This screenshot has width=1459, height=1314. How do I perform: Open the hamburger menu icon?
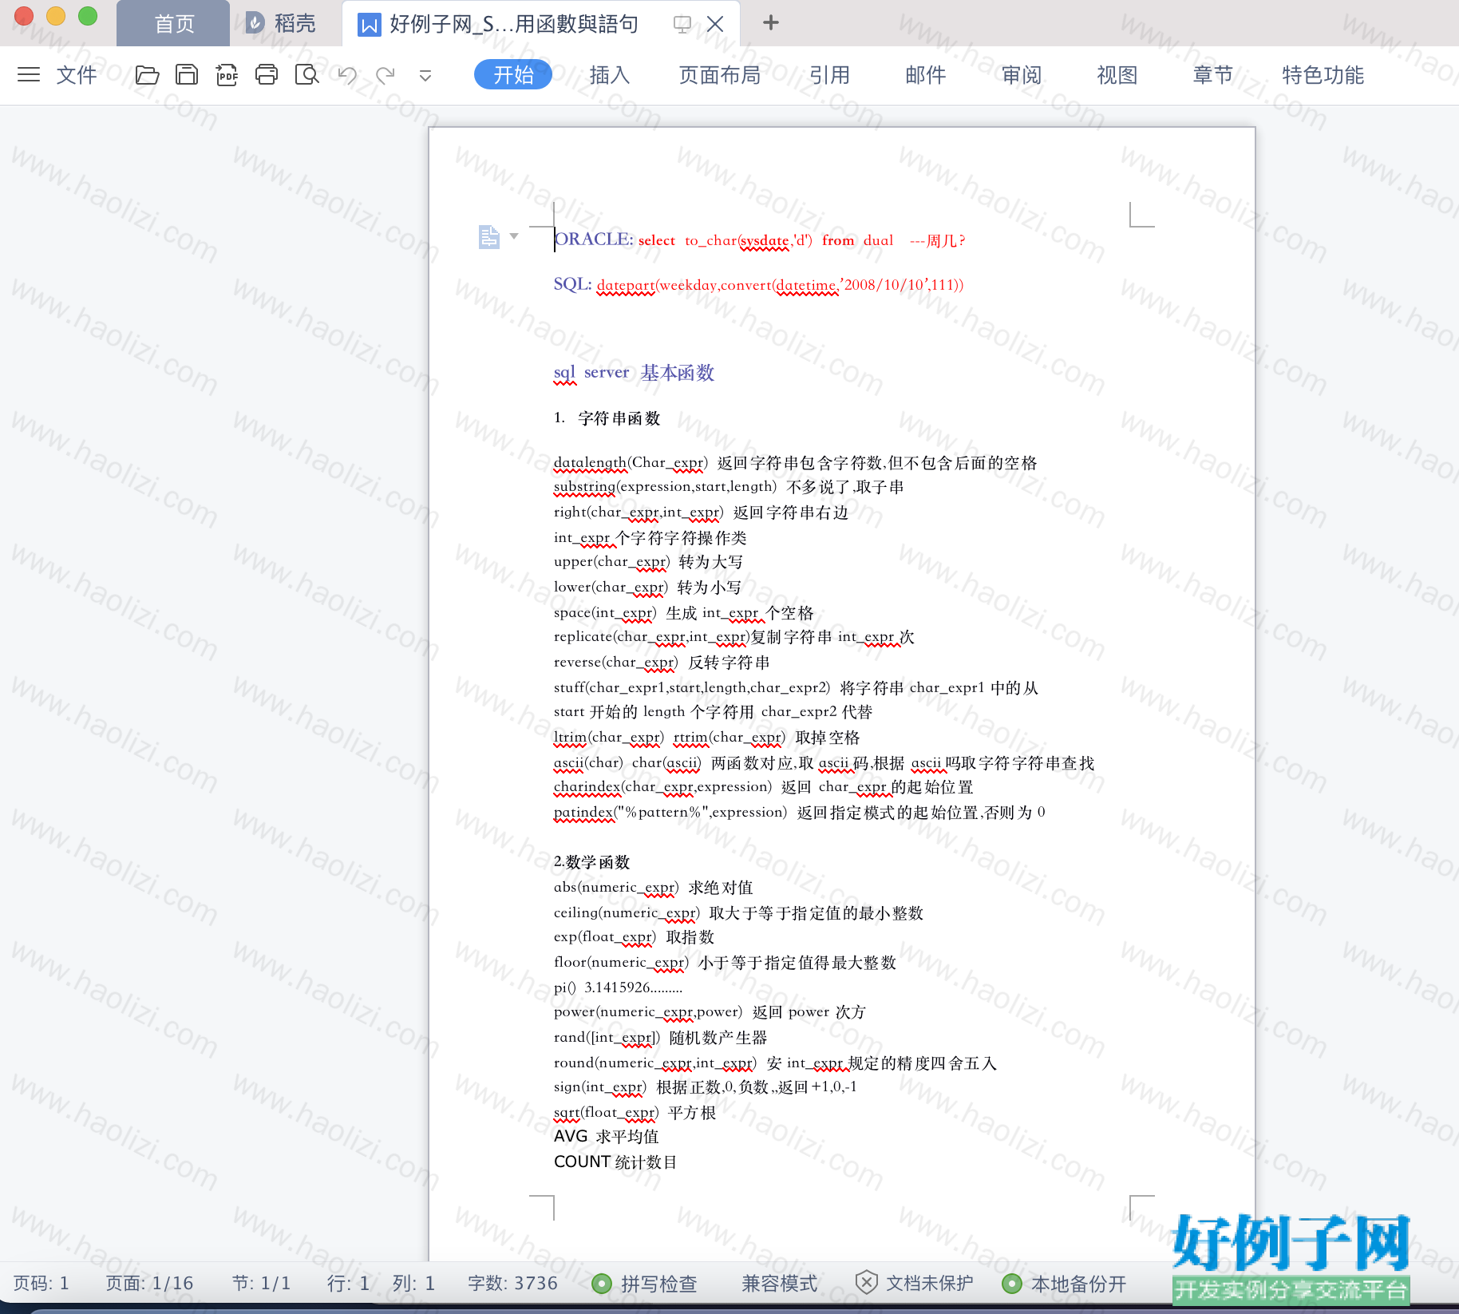[x=29, y=75]
